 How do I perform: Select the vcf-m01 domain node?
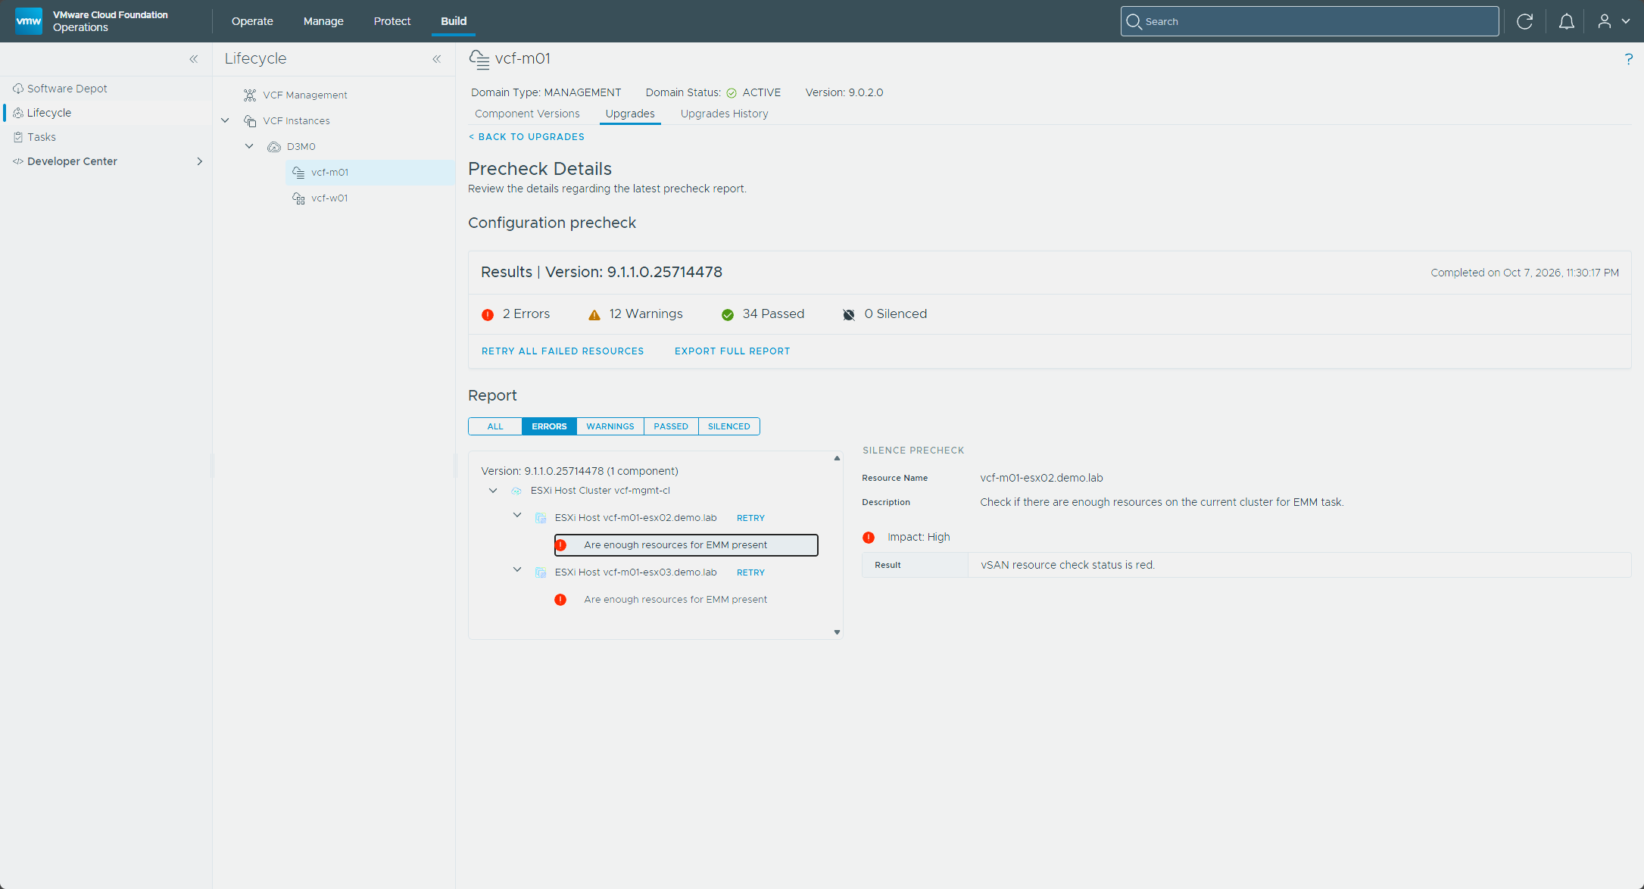coord(329,172)
